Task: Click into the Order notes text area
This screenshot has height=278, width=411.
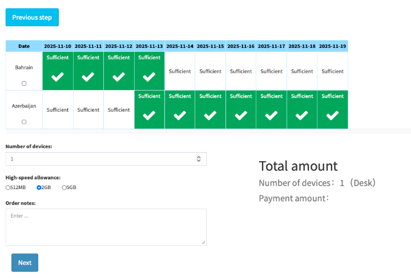Action: pyautogui.click(x=106, y=227)
